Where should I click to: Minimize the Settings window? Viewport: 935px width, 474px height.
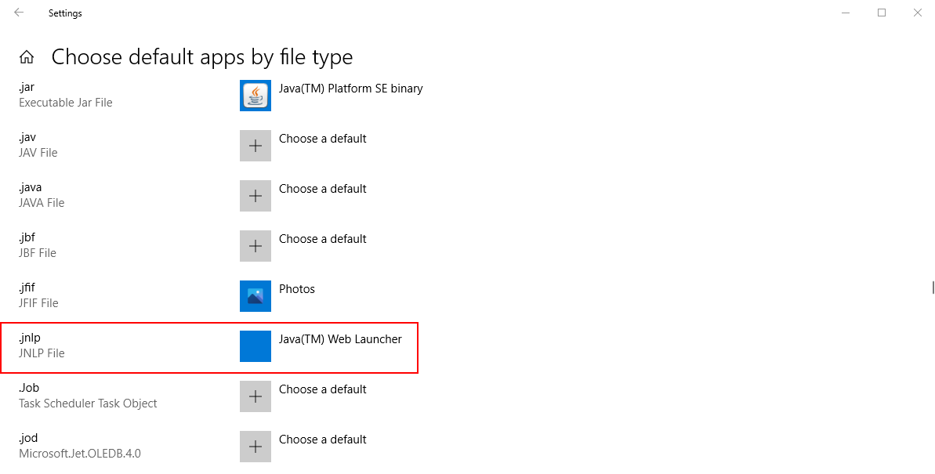click(845, 13)
